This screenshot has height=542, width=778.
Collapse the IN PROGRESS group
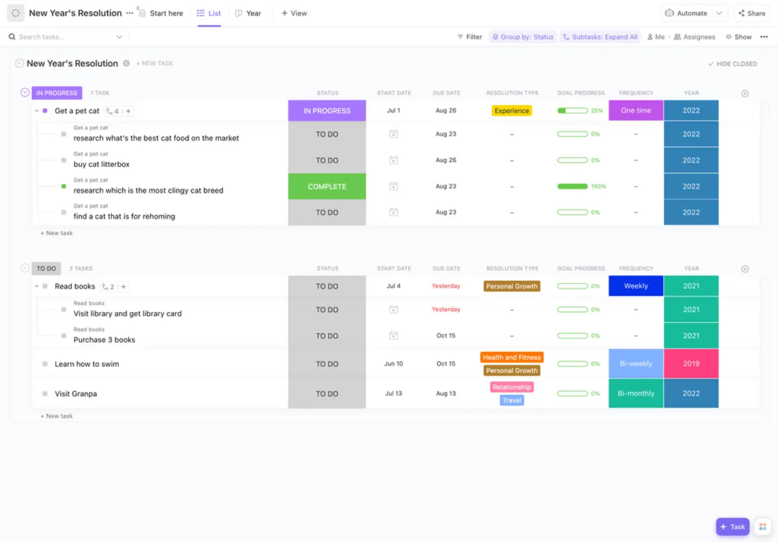tap(25, 93)
